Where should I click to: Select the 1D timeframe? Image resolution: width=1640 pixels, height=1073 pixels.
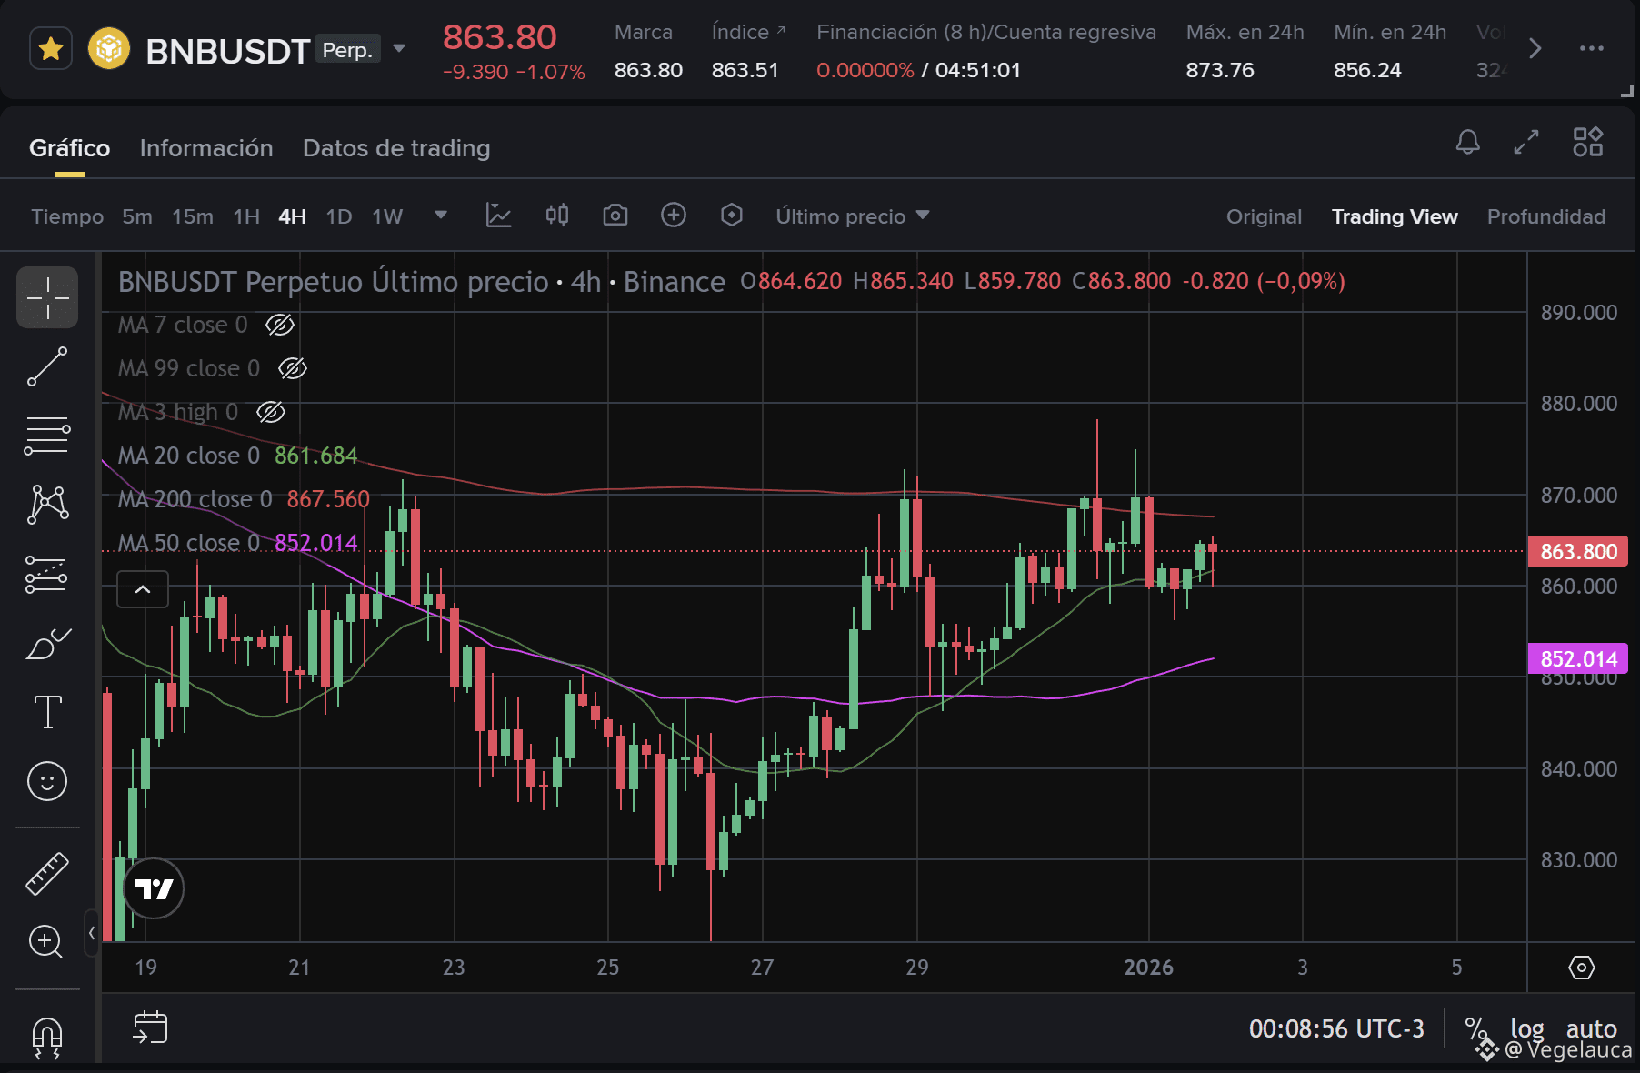[339, 216]
